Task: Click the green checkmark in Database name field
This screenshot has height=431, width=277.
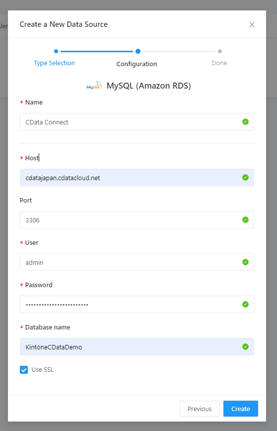Action: point(245,347)
